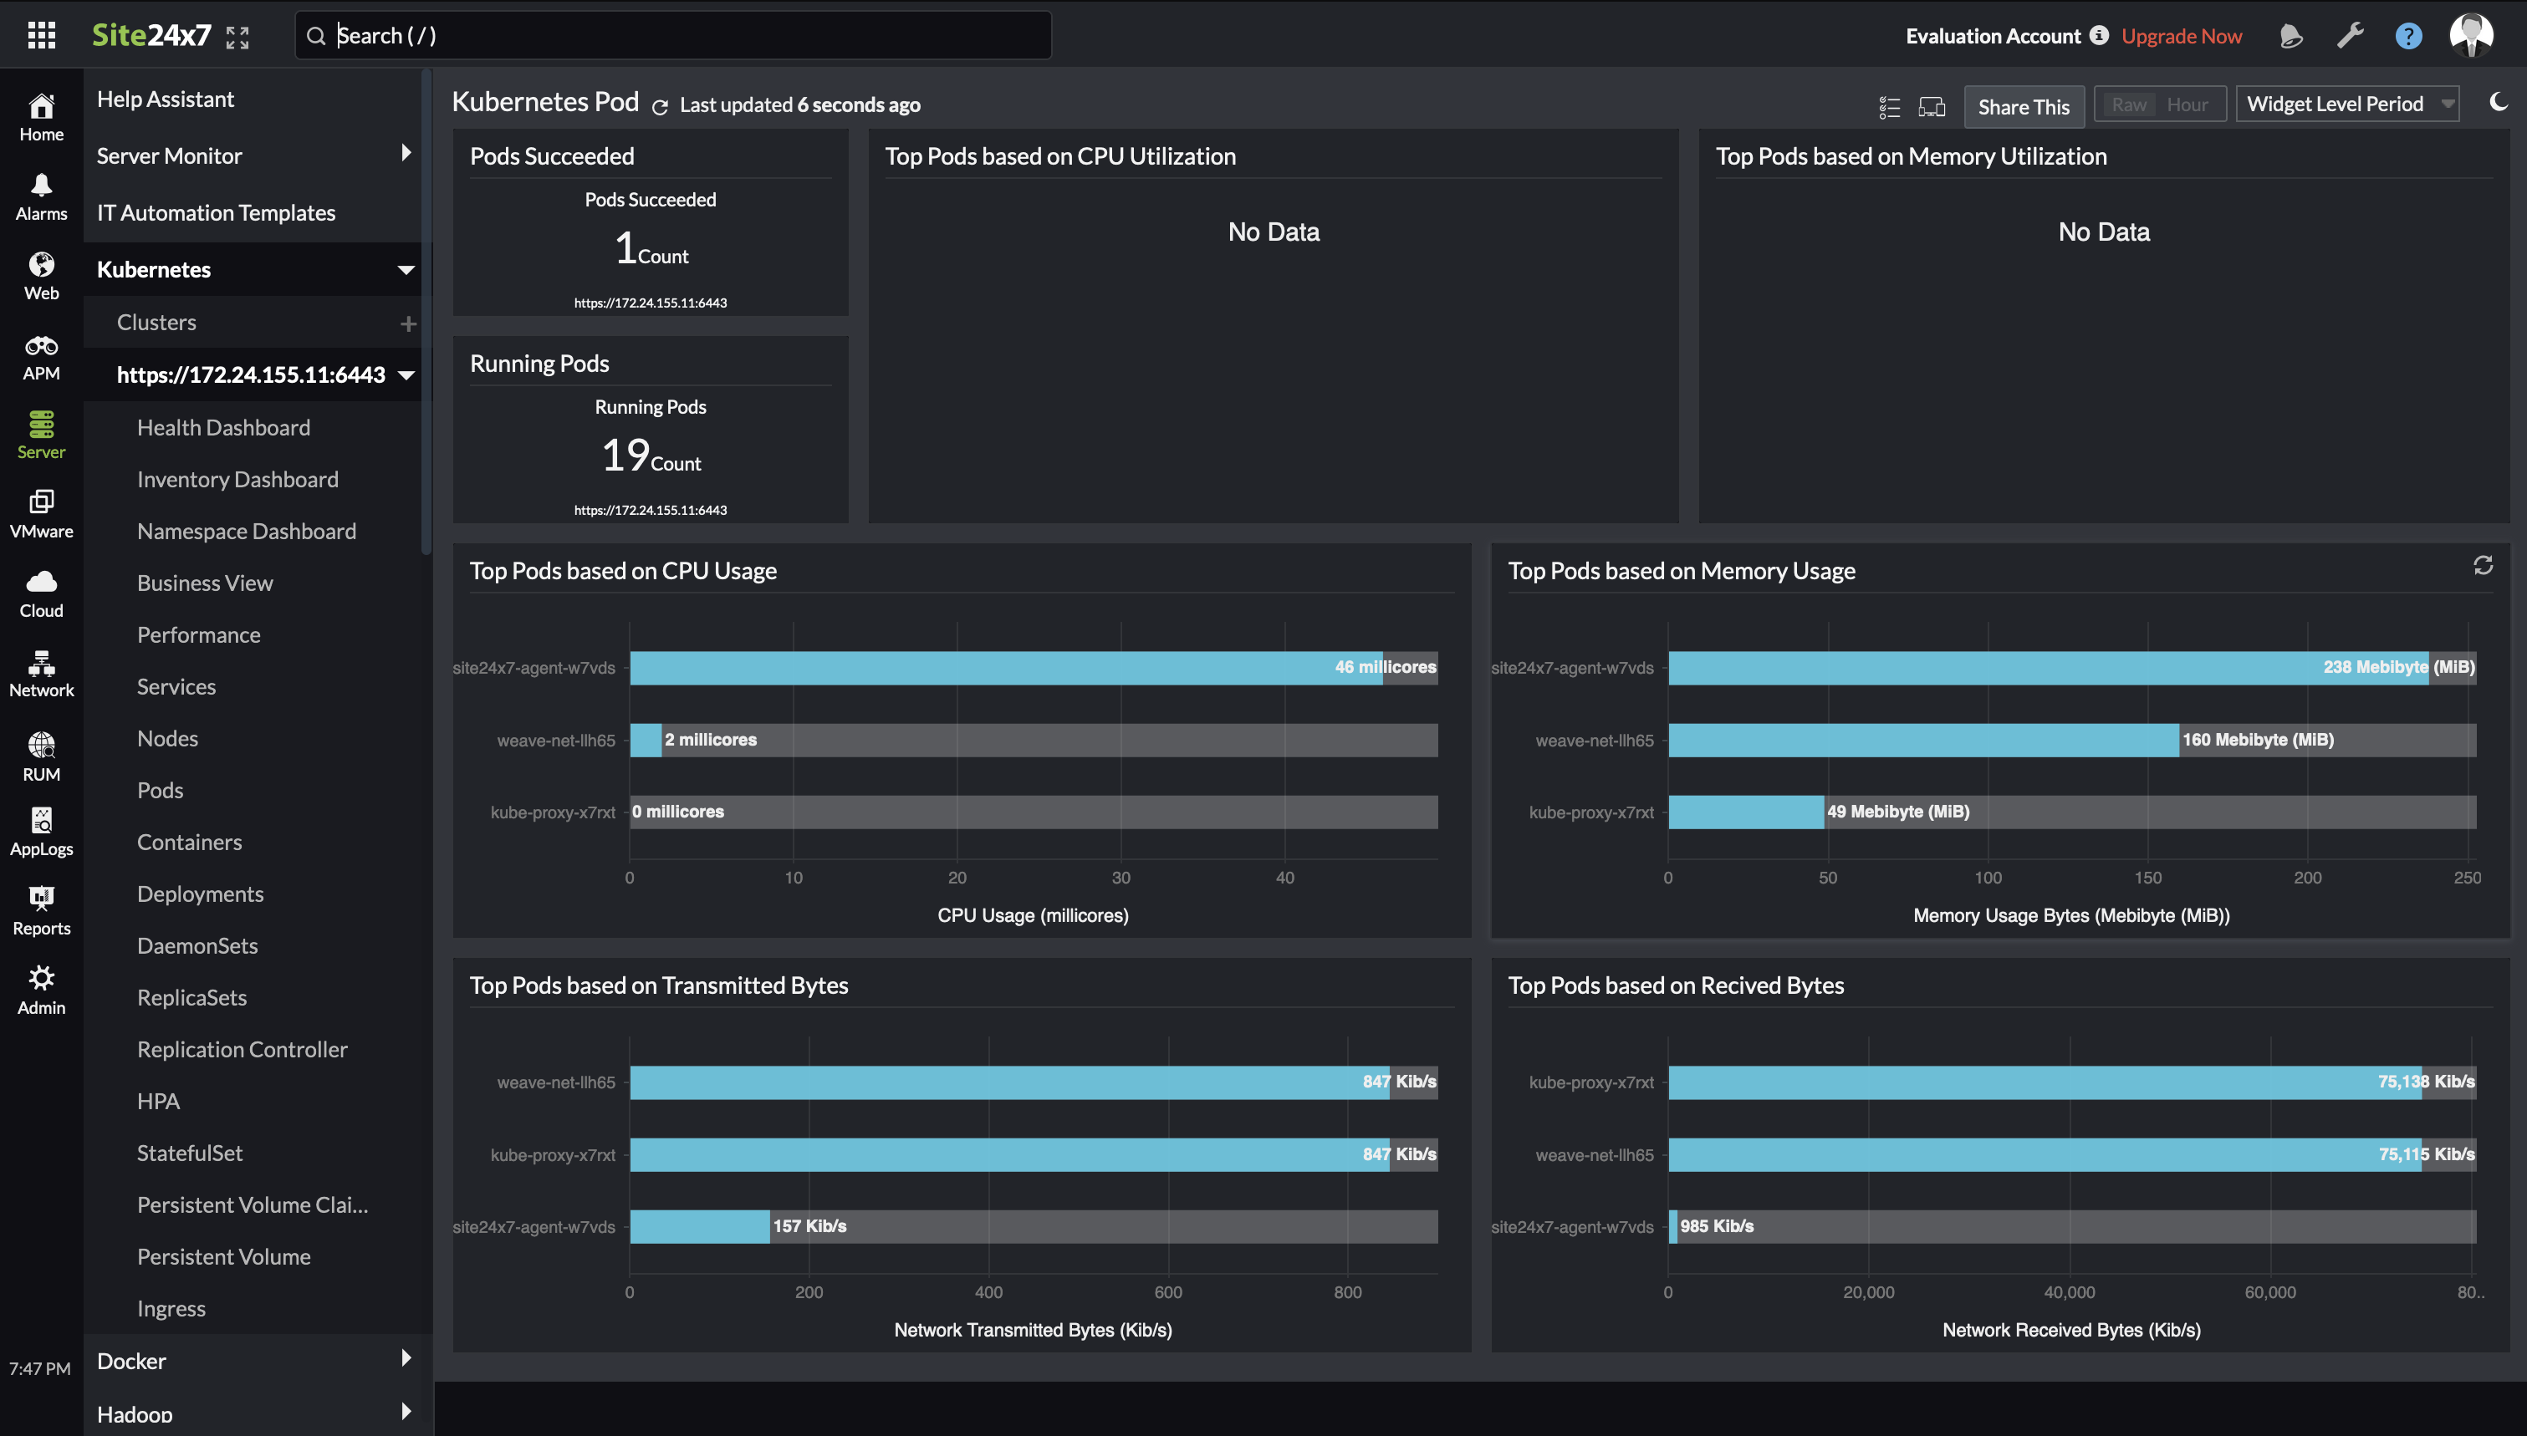Refresh dashboard icon beside Kubernetes Pod title
2527x1436 pixels.
click(660, 106)
